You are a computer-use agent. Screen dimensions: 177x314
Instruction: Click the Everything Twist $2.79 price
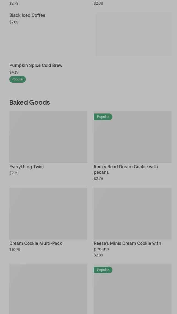pos(14,173)
